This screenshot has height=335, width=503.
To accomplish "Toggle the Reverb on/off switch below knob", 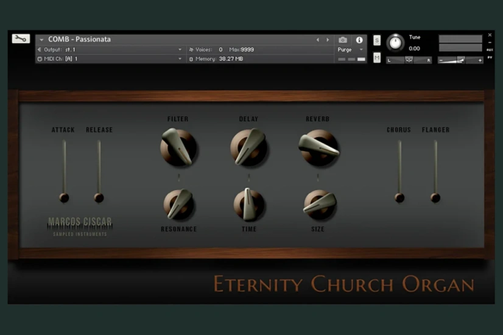I will tap(318, 177).
